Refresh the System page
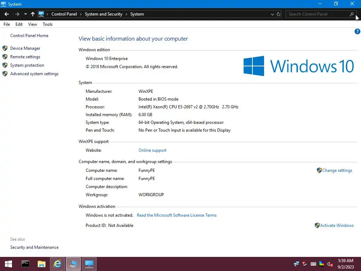Image resolution: width=361 pixels, height=271 pixels. coord(279,14)
